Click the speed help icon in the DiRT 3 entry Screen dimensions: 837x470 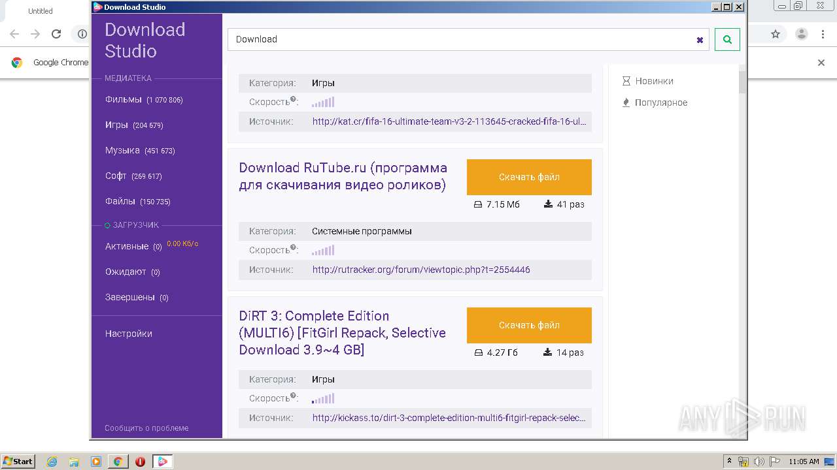pos(294,396)
